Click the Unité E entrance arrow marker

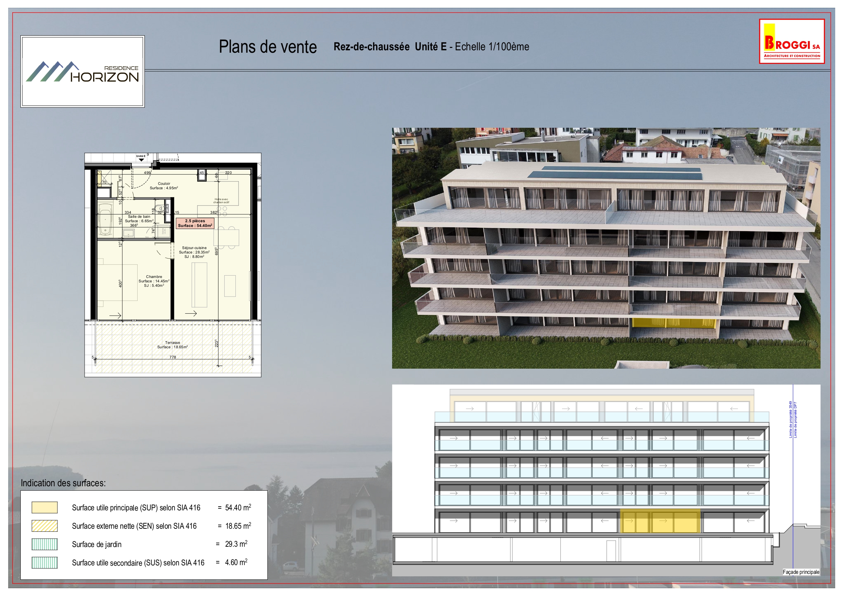141,159
